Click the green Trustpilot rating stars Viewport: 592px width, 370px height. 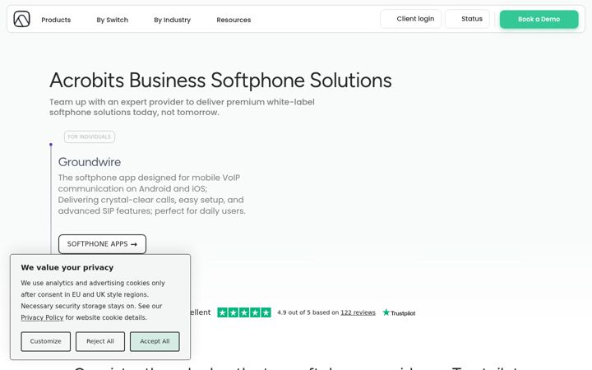click(x=244, y=312)
